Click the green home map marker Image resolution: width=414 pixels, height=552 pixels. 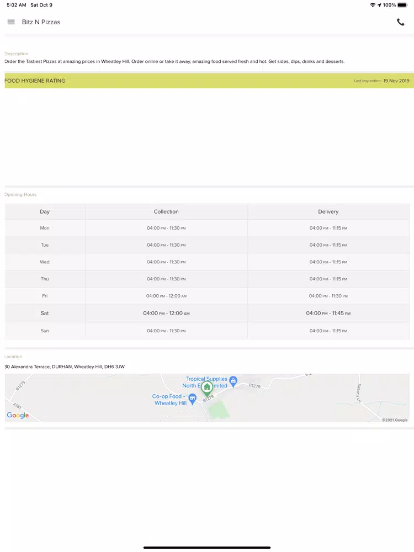207,389
